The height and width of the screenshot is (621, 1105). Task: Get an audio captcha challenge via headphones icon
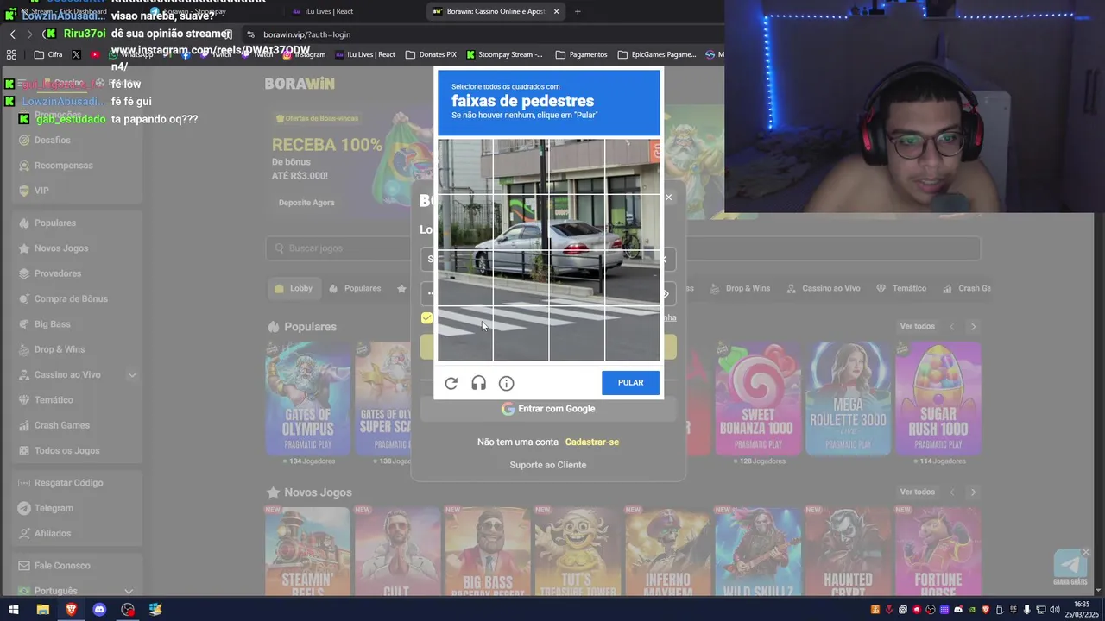click(x=478, y=383)
